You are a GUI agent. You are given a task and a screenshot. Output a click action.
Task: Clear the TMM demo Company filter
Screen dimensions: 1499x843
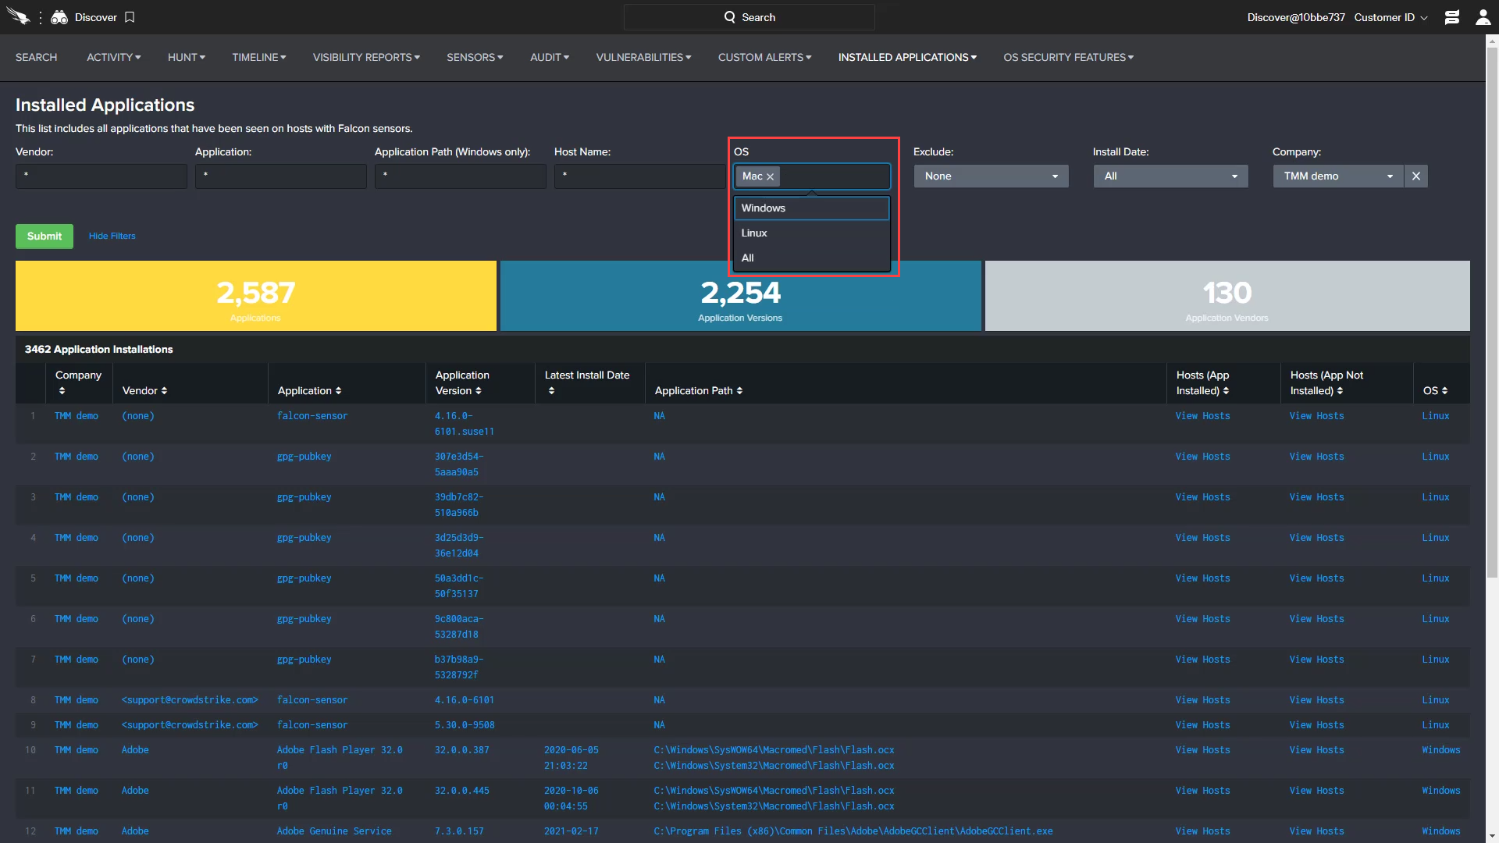(1415, 175)
